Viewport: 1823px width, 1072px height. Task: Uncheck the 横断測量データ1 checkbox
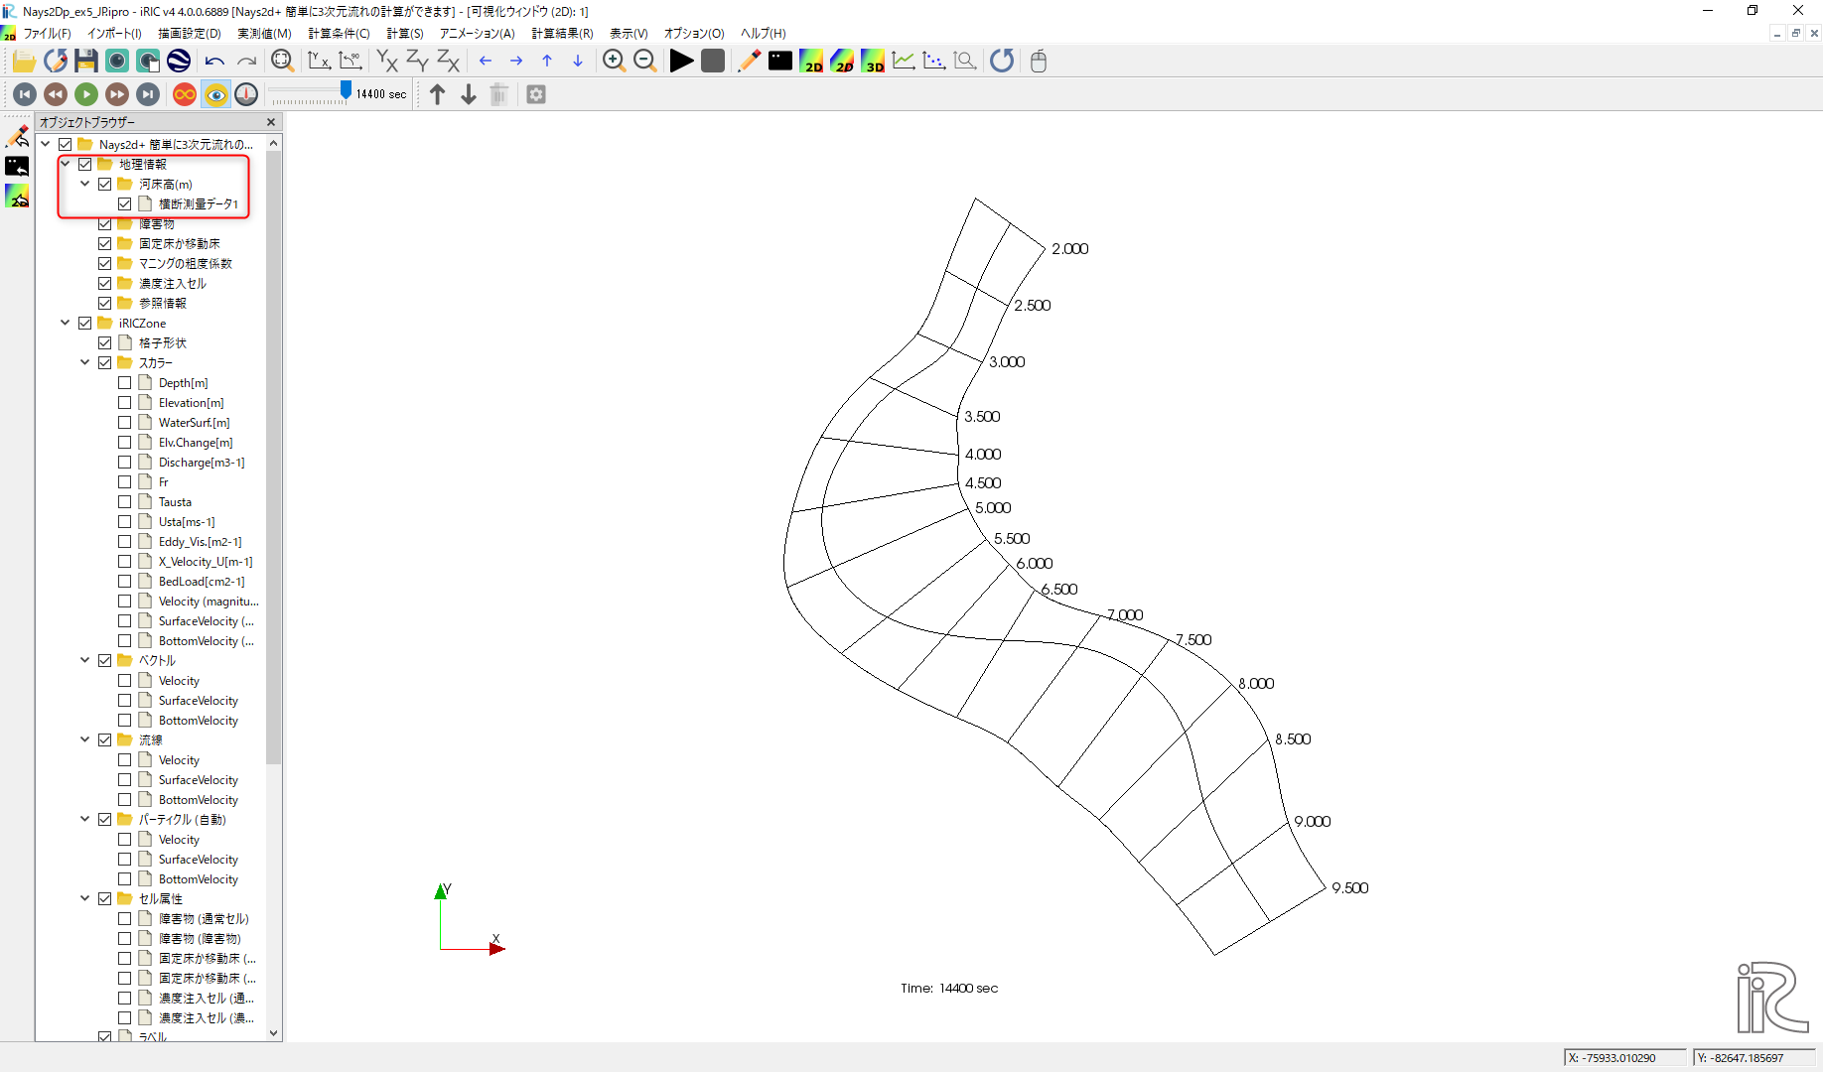[125, 204]
